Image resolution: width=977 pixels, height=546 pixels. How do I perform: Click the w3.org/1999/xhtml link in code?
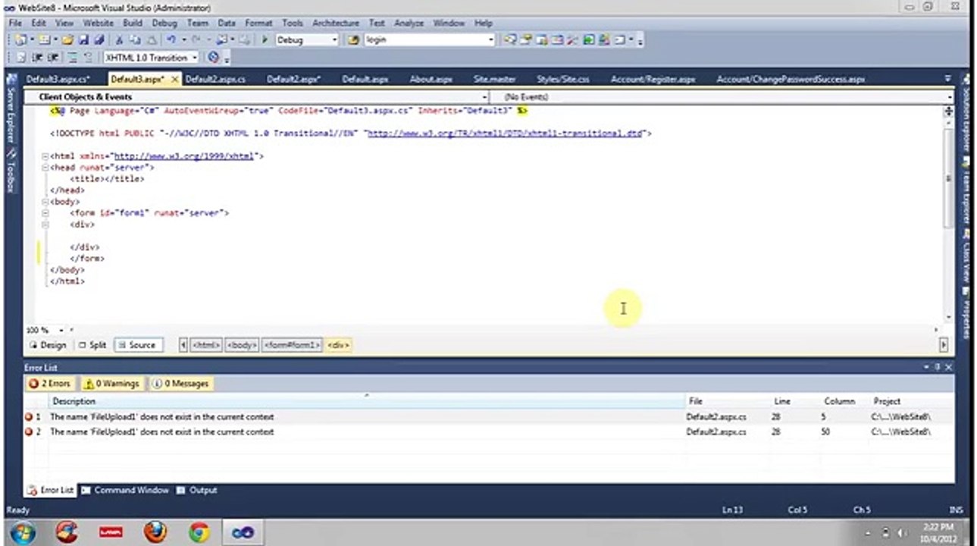183,156
